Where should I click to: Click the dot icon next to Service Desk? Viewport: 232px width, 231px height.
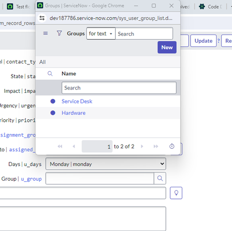(53, 101)
